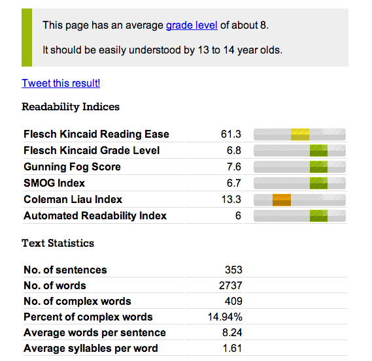
Task: Select the Percent of complex words value
Action: (225, 317)
